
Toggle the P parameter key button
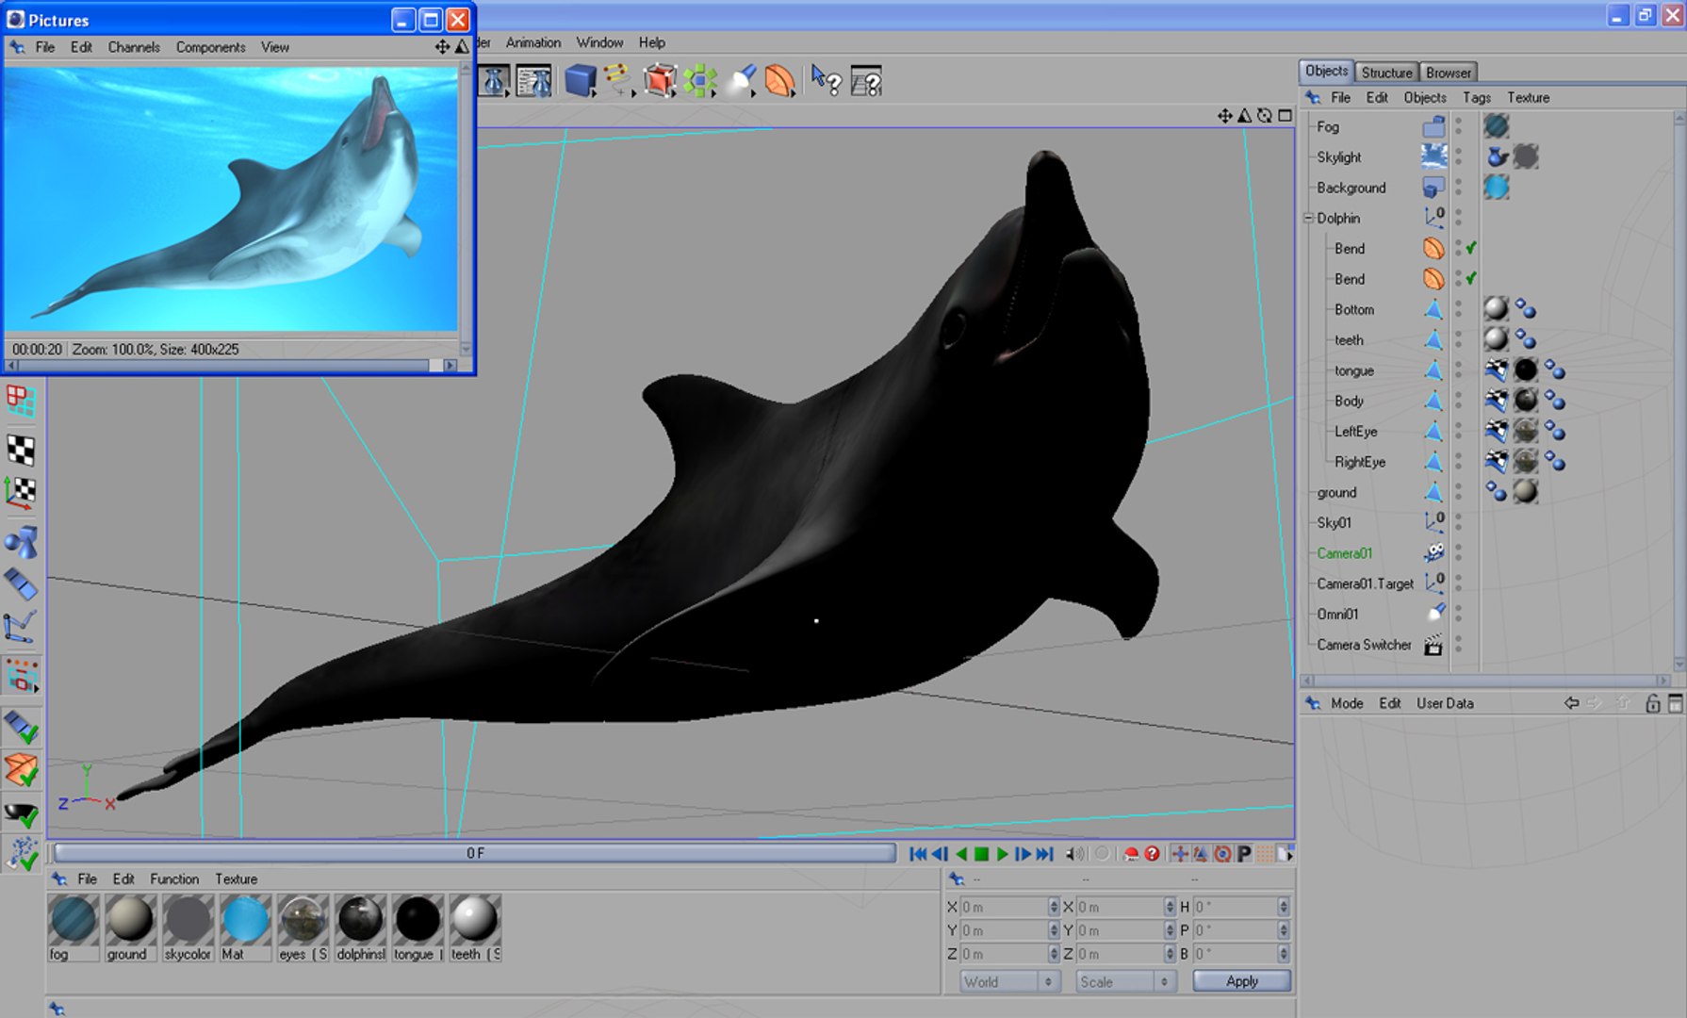point(1244,854)
